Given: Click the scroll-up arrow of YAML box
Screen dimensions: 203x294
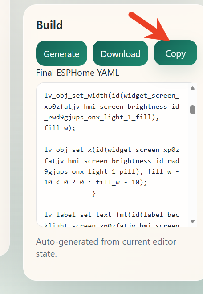Looking at the screenshot, I should click(x=192, y=88).
